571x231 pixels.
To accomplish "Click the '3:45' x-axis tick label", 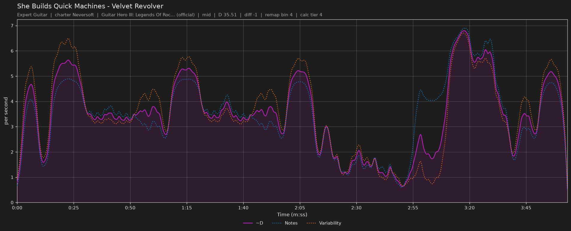I will point(526,208).
